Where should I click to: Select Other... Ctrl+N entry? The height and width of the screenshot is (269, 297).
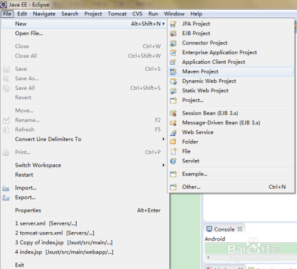click(x=231, y=187)
